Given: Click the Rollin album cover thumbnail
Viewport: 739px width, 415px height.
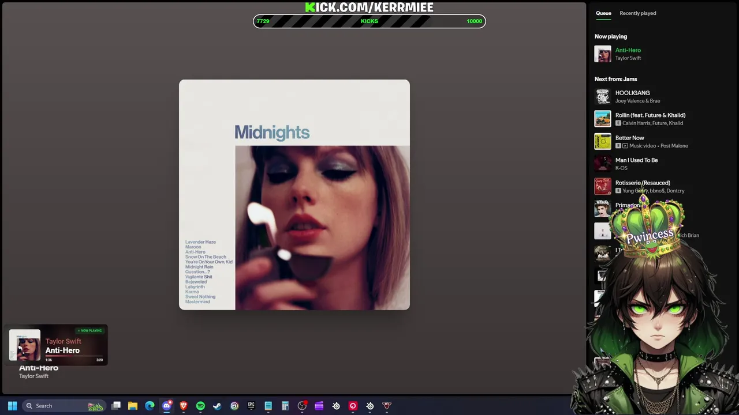Looking at the screenshot, I should click(603, 119).
